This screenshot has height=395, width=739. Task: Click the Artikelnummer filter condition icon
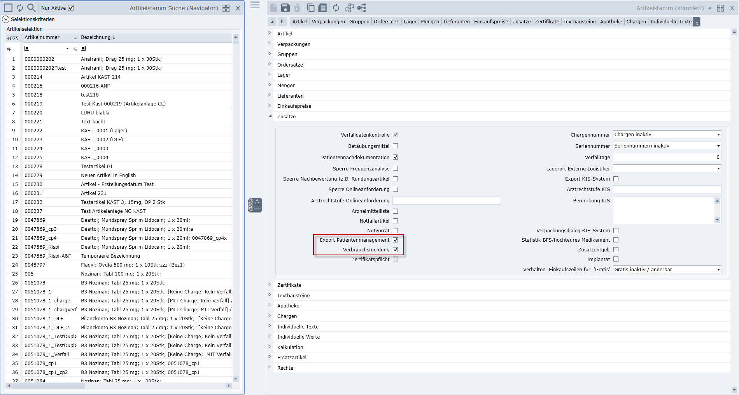pos(27,48)
